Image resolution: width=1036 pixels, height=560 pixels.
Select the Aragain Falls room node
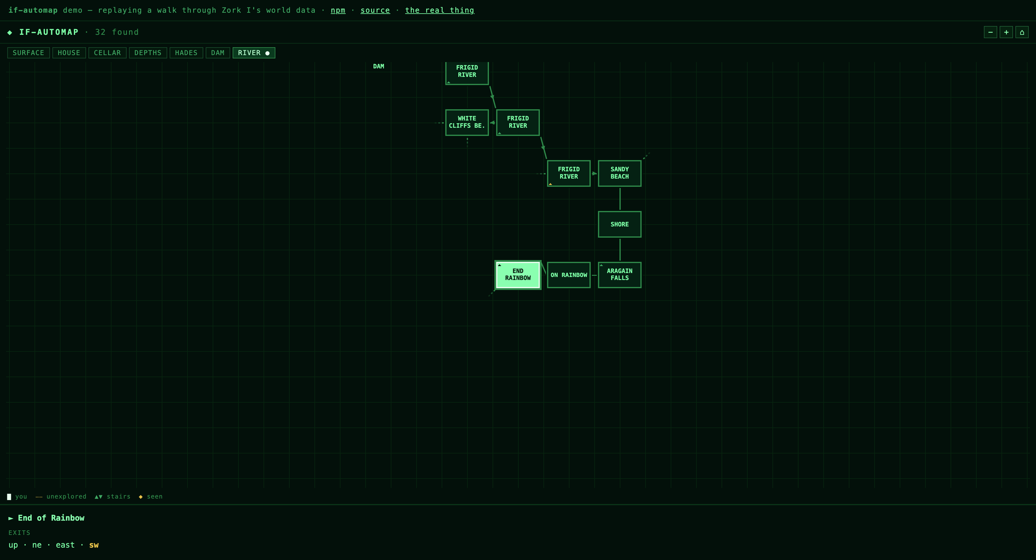click(619, 275)
